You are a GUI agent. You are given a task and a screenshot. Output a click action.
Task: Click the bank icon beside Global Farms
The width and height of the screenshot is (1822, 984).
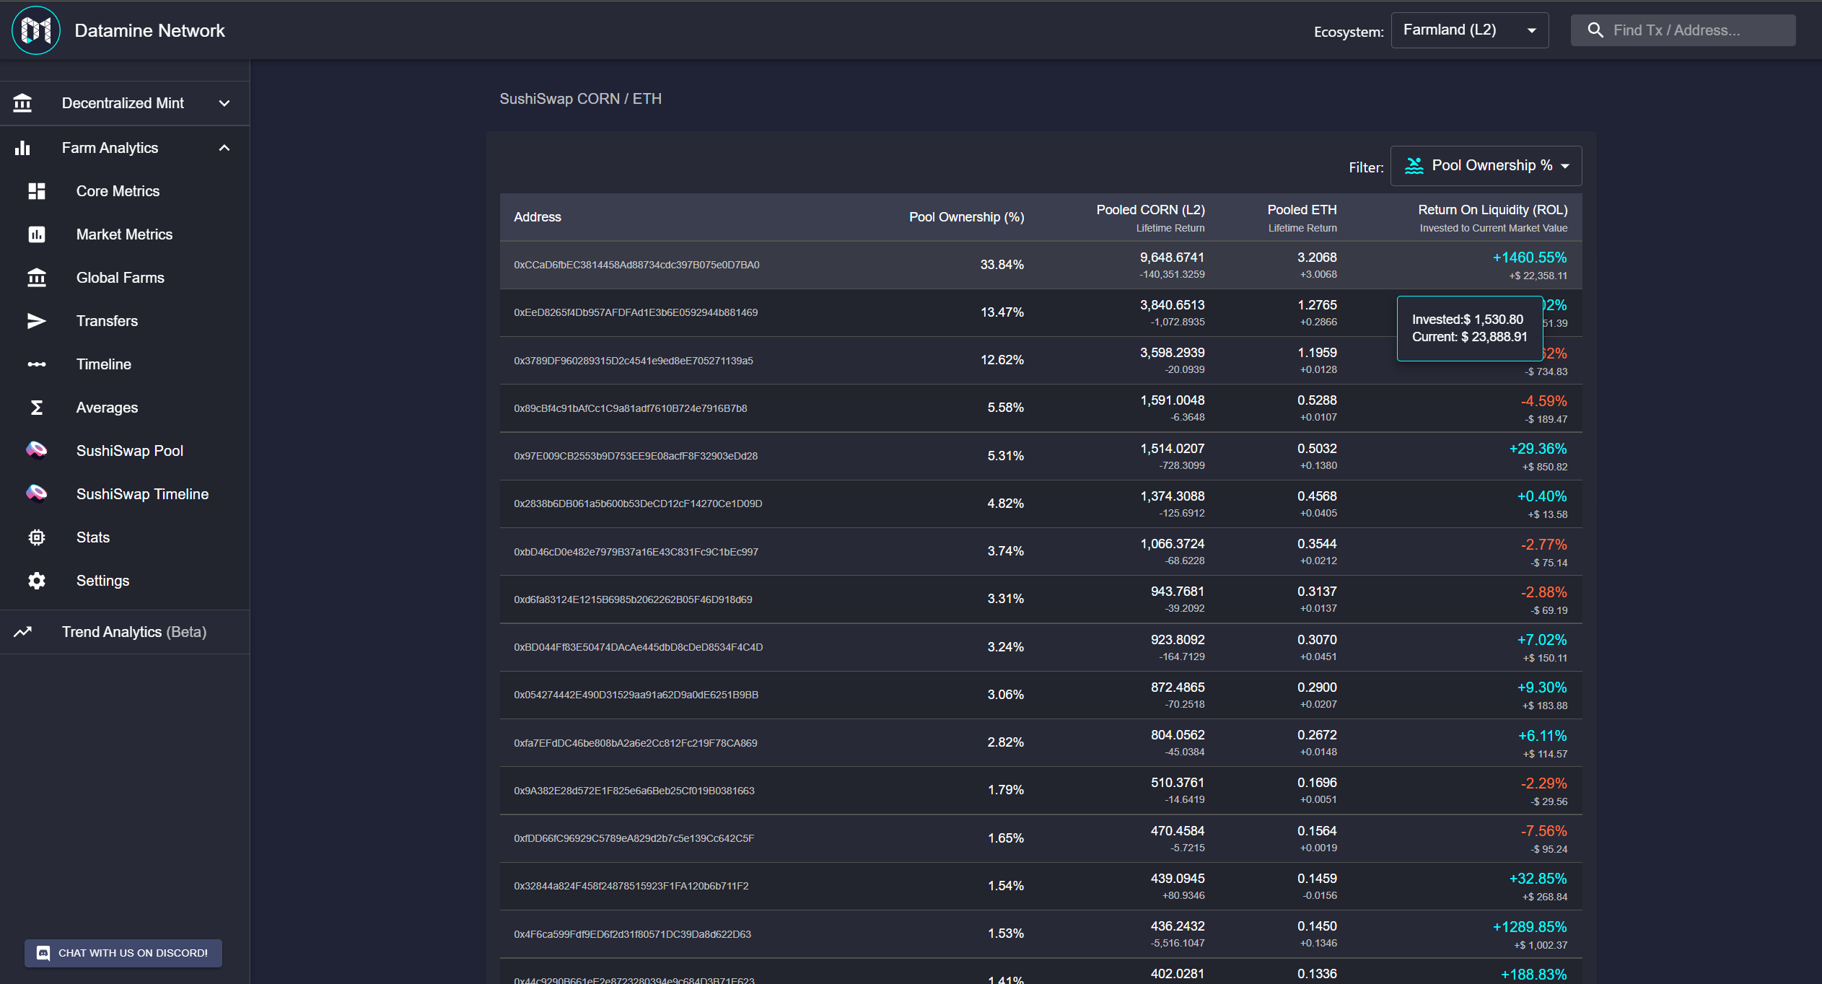click(37, 278)
